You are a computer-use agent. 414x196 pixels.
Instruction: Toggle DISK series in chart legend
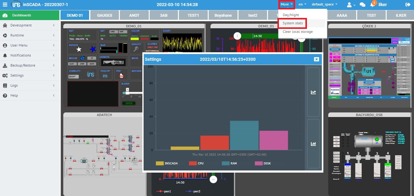point(263,163)
